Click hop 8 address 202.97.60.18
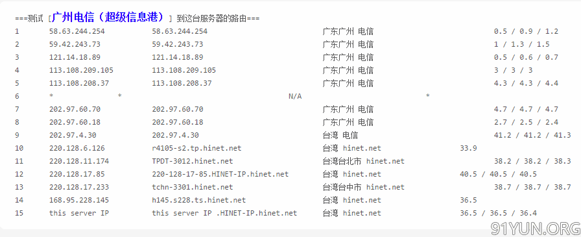Screen dimensions: 581x237 pyautogui.click(x=75, y=122)
